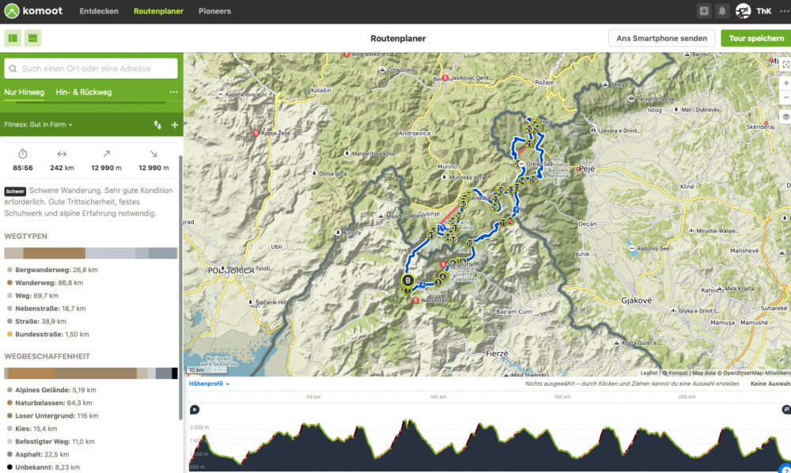Click the location search input field
Image resolution: width=791 pixels, height=473 pixels.
[x=91, y=69]
